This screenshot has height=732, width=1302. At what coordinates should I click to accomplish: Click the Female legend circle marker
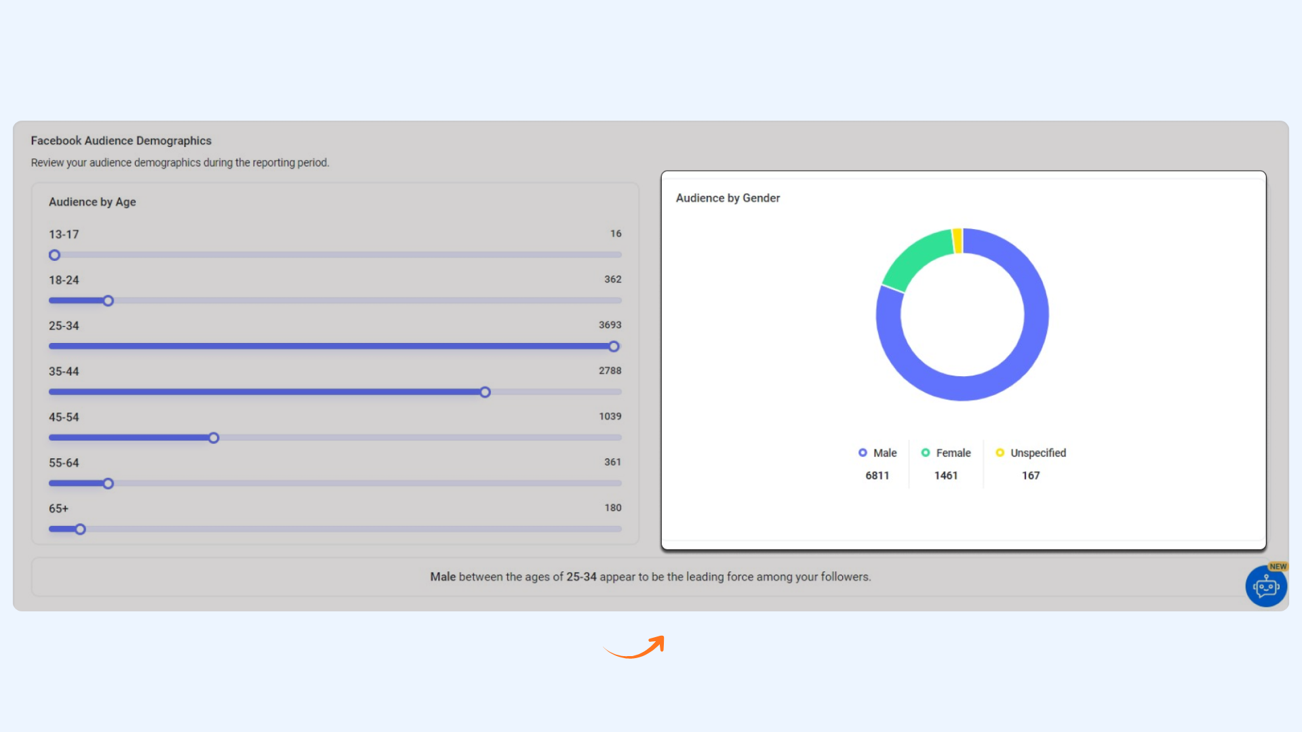coord(926,453)
